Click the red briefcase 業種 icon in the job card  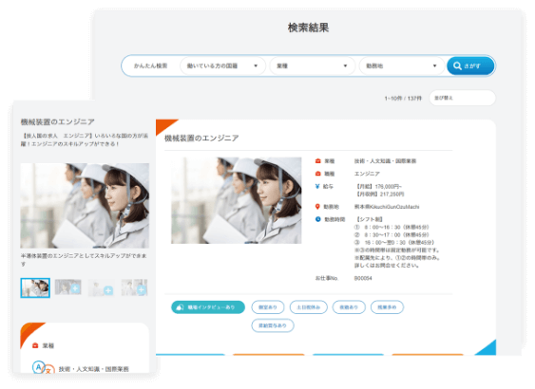click(317, 160)
